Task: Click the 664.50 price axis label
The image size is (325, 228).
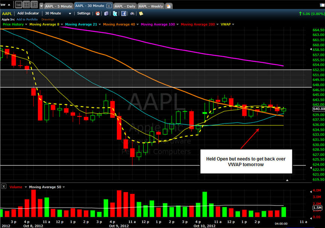Action: tap(318, 30)
